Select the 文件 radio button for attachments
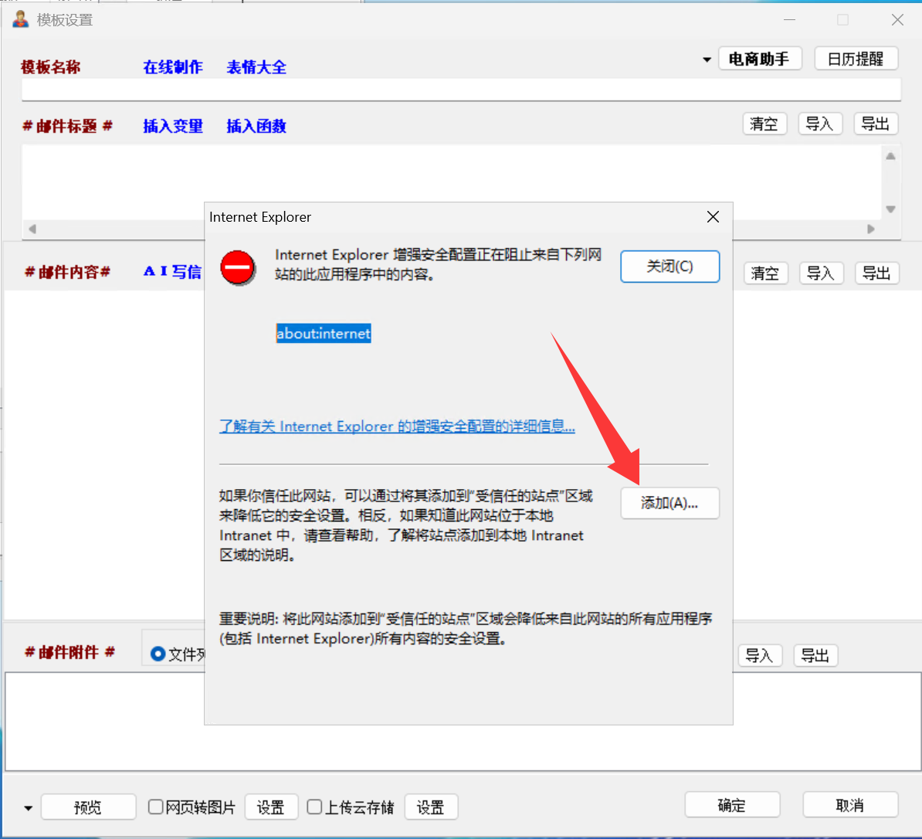Screen dimensions: 922x839 [x=158, y=654]
